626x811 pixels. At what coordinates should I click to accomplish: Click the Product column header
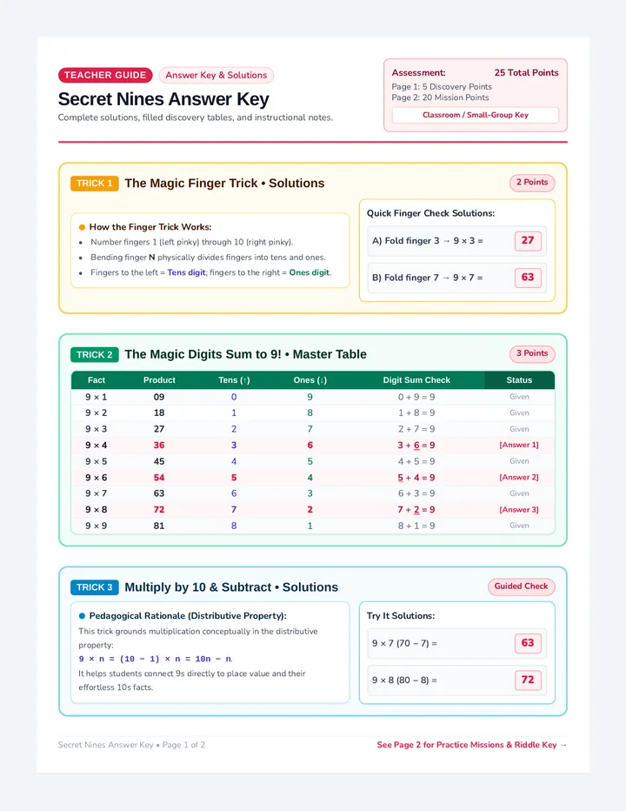coord(159,380)
